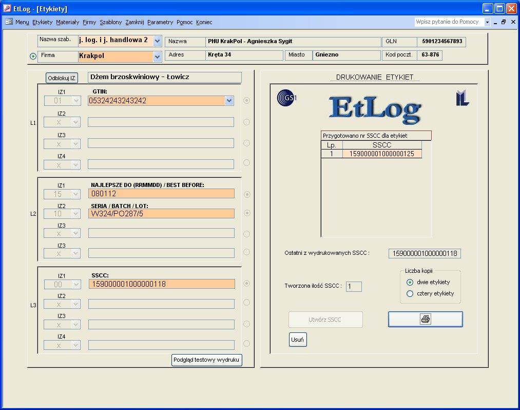Expand the Firma Krakpol dropdown
This screenshot has width=520, height=410.
[x=157, y=57]
